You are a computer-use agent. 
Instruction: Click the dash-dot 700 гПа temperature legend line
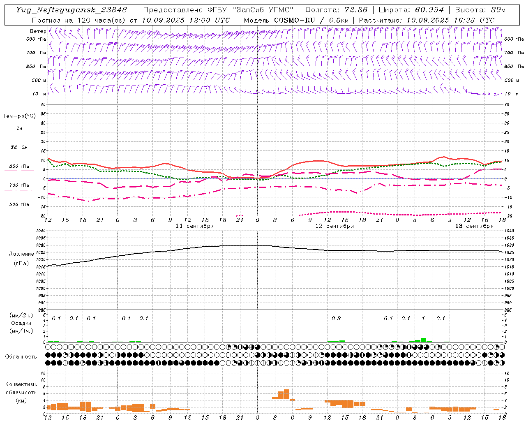click(18, 190)
